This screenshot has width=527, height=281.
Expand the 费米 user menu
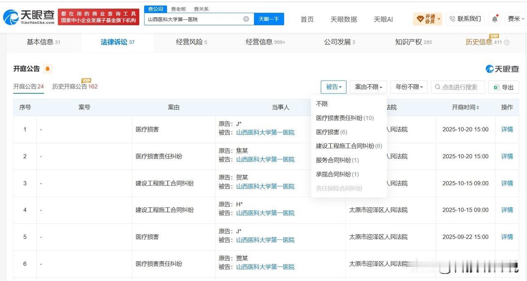(516, 19)
